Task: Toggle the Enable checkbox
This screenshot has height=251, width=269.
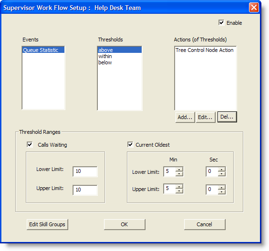Action: (221, 22)
